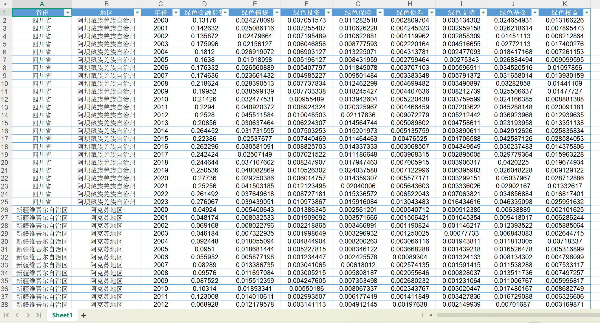Click the next sheet arrow
Image resolution: width=600 pixels, height=323 pixels.
pyautogui.click(x=28, y=315)
